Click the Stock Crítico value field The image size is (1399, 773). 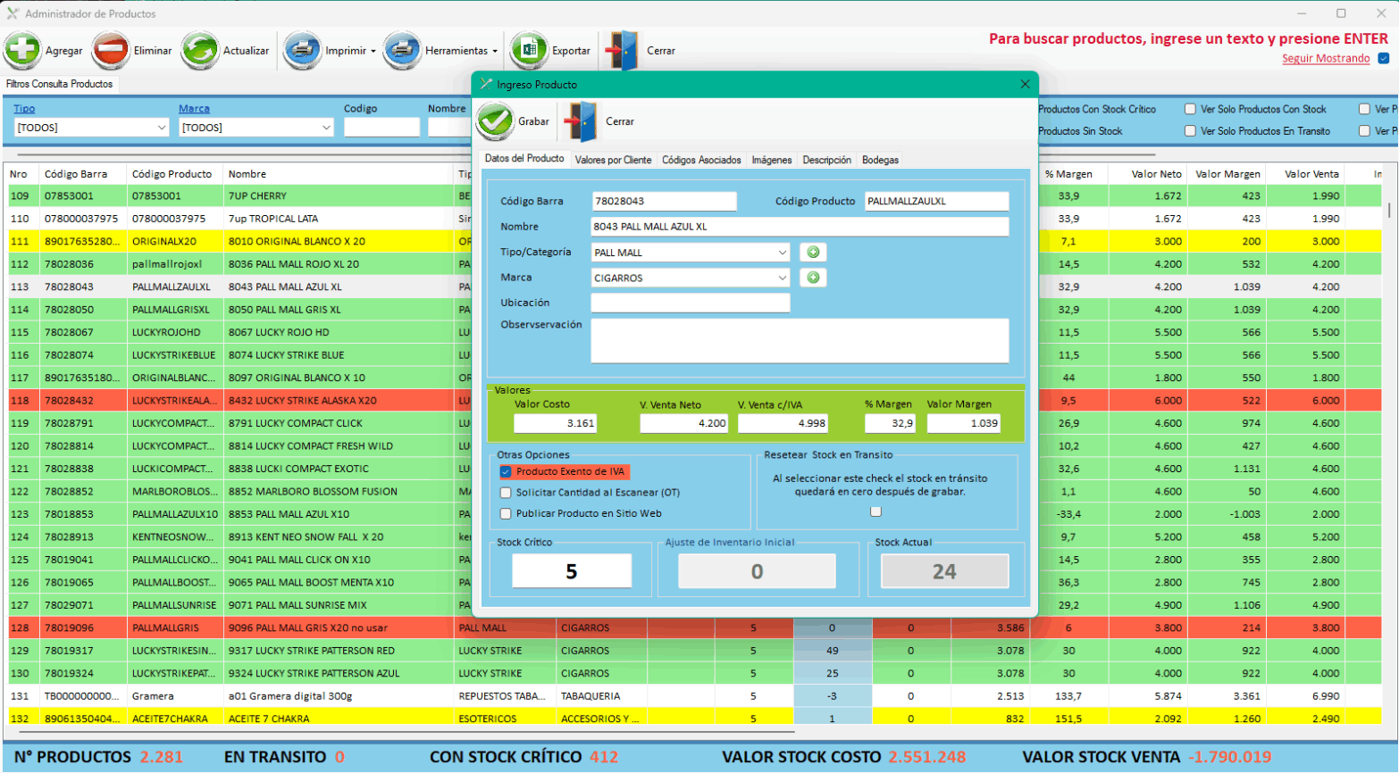(x=572, y=571)
